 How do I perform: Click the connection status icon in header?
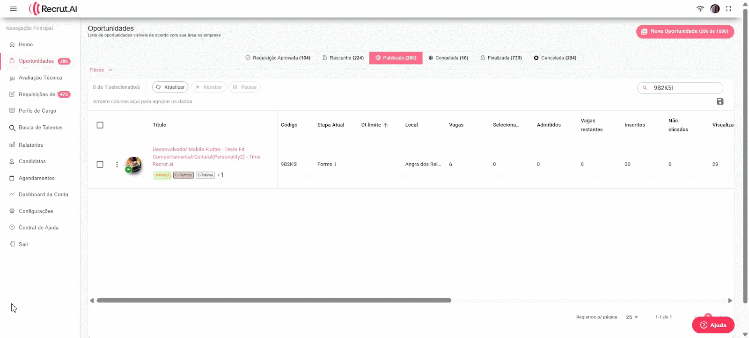click(x=700, y=9)
